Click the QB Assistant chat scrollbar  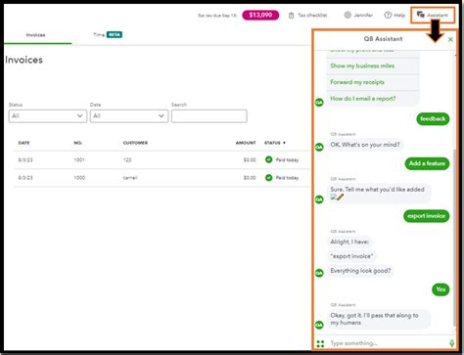(x=454, y=238)
